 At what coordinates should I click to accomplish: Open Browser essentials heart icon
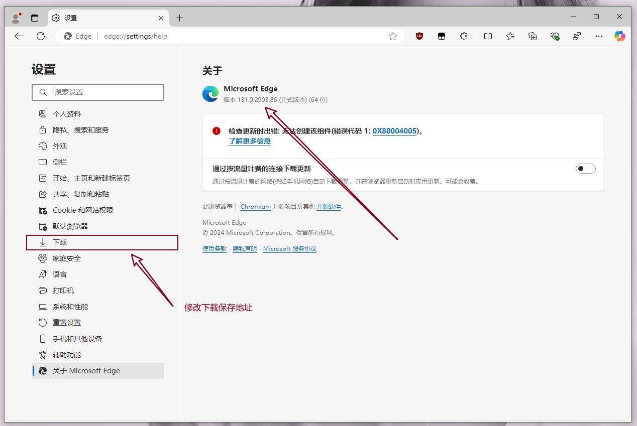click(x=555, y=36)
